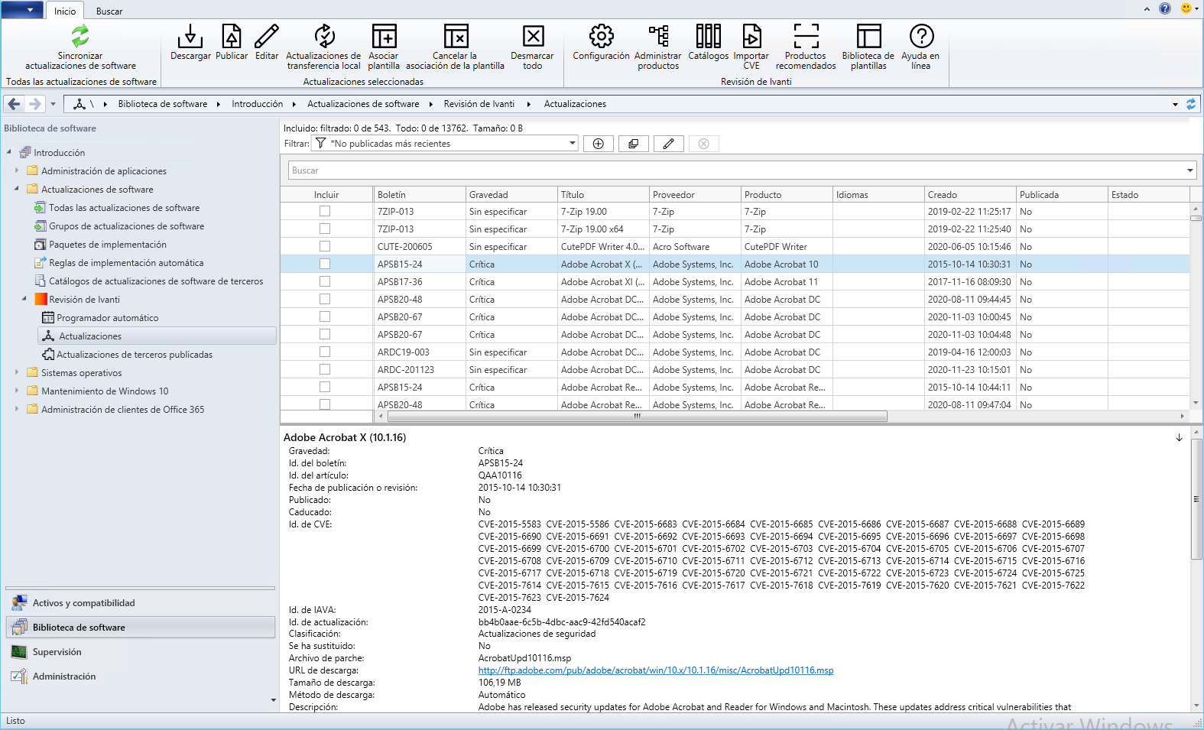Open Ayuda en línea icon

[920, 37]
